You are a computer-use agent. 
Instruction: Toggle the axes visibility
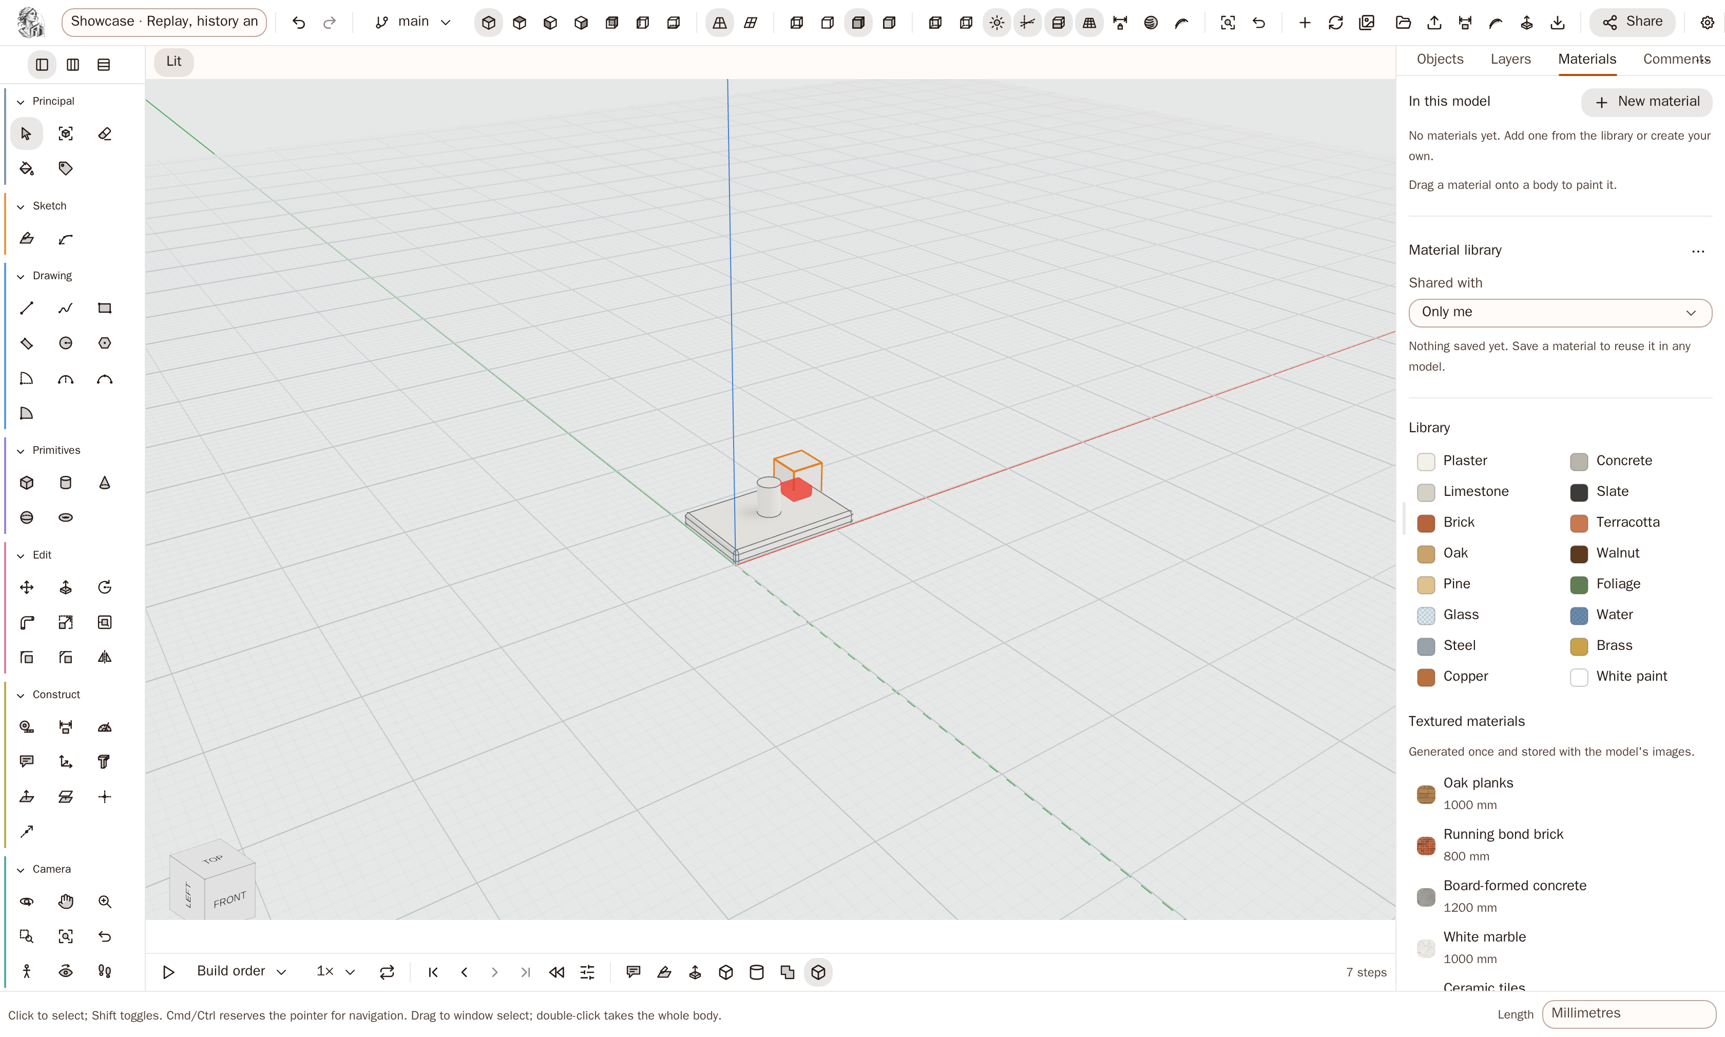tap(1028, 23)
